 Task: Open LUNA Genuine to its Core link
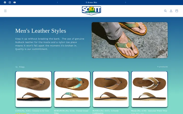pos(32,111)
